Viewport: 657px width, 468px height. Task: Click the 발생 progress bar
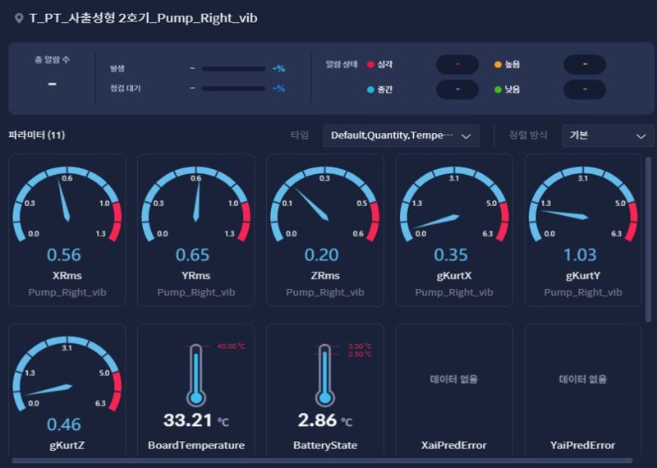click(x=233, y=69)
